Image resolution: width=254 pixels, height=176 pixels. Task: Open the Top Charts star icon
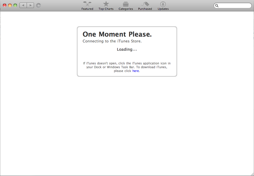(106, 4)
